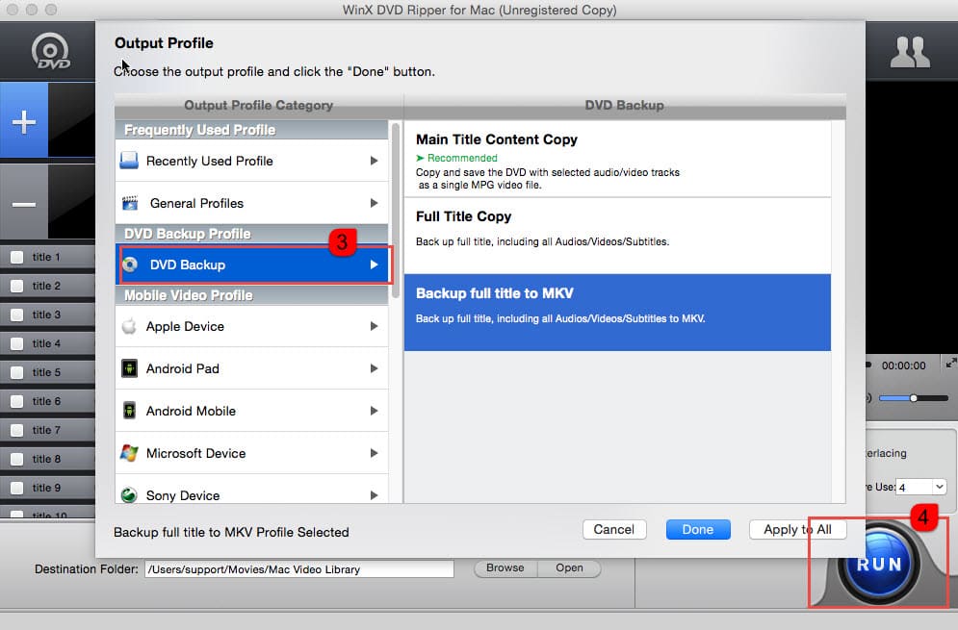This screenshot has height=630, width=958.
Task: Check the title 2 checkbox
Action: 17,286
